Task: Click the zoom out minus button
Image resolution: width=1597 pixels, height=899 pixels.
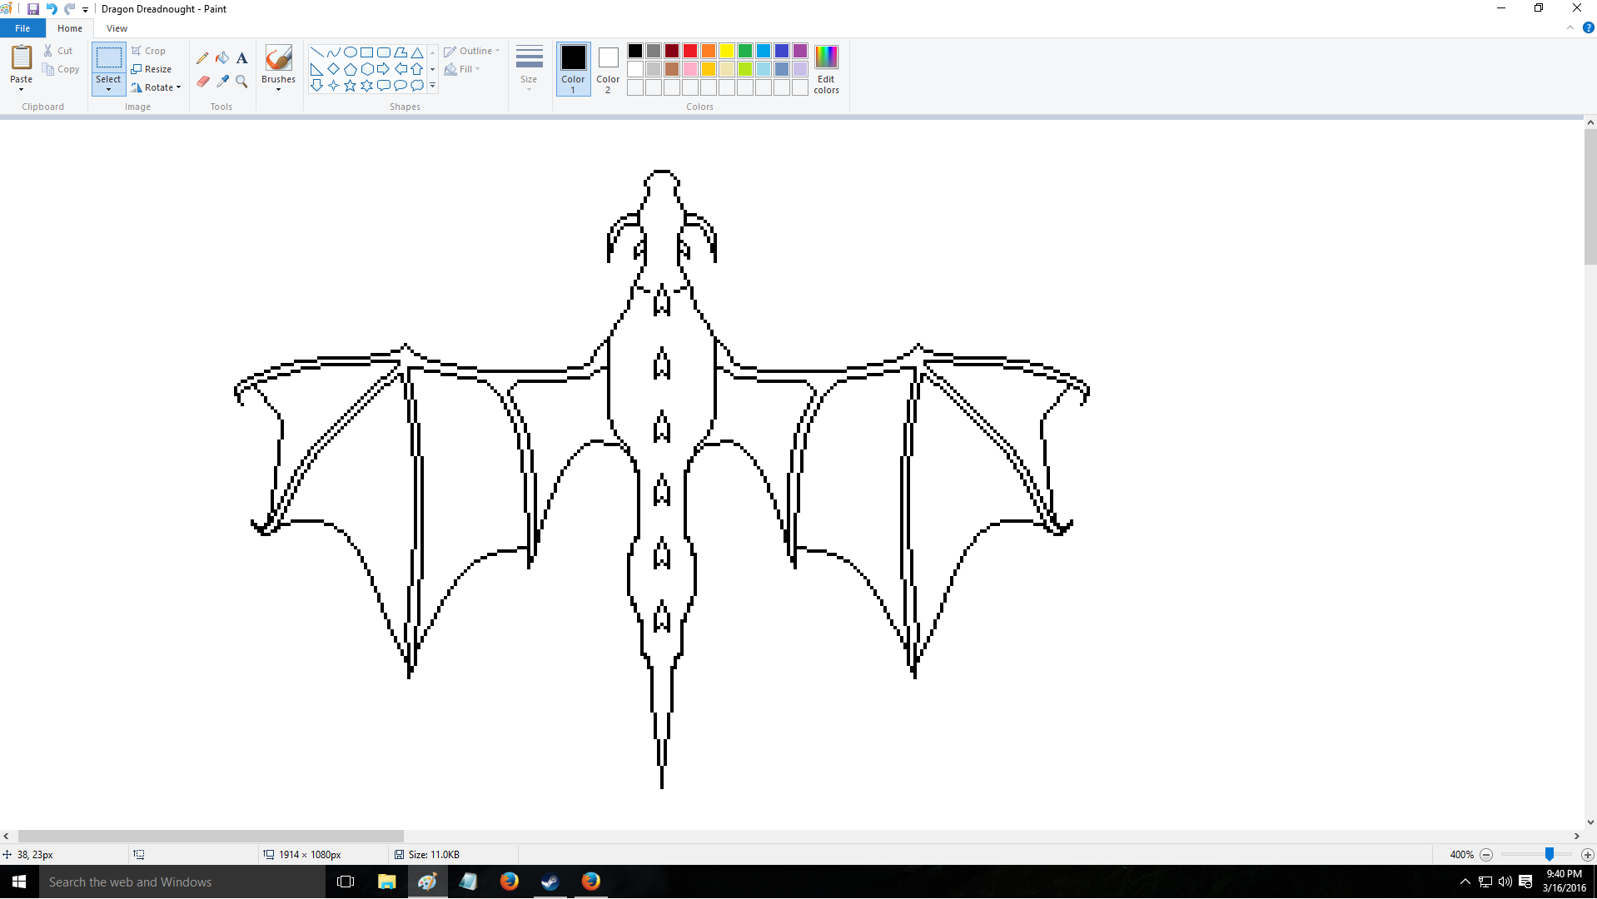Action: coord(1486,854)
